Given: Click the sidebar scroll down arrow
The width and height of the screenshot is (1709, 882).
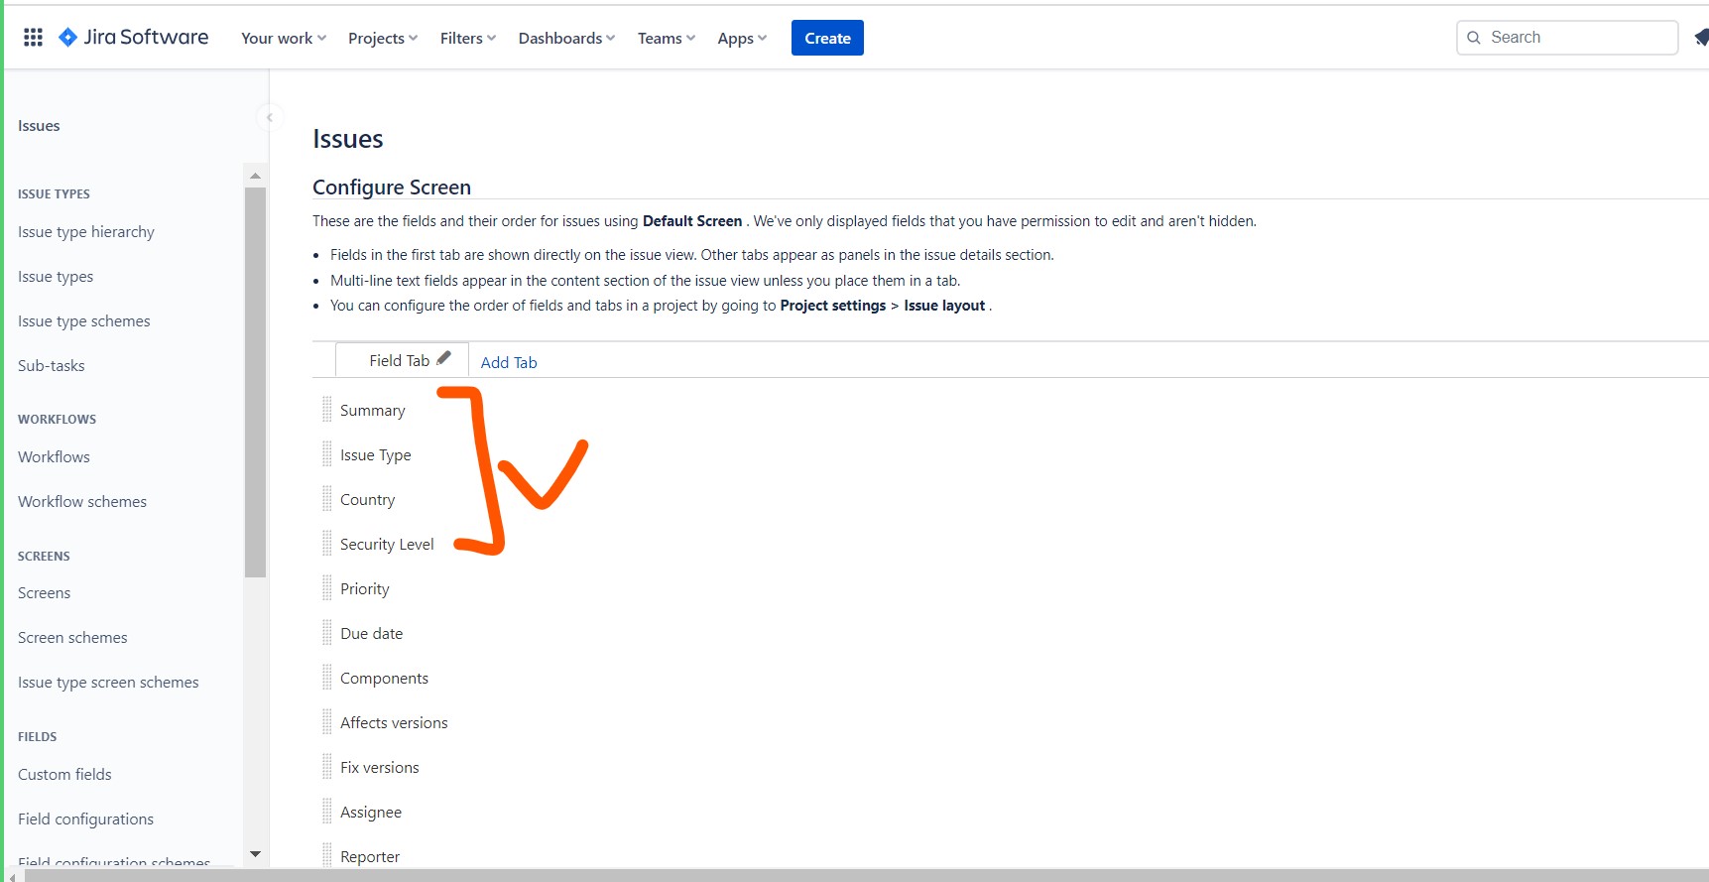Looking at the screenshot, I should (255, 854).
